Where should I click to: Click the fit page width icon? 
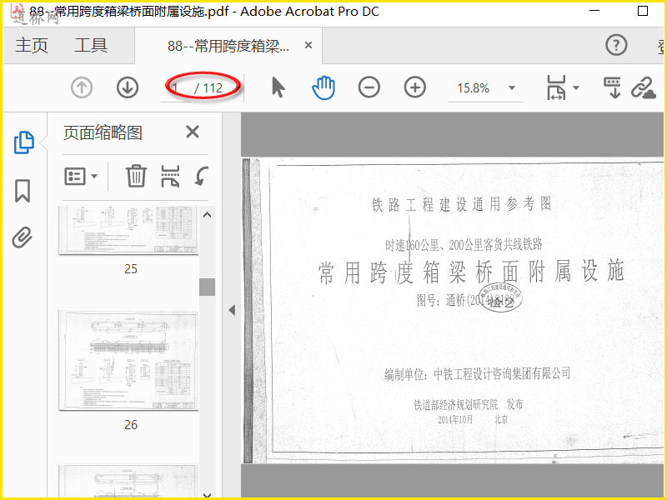point(556,87)
